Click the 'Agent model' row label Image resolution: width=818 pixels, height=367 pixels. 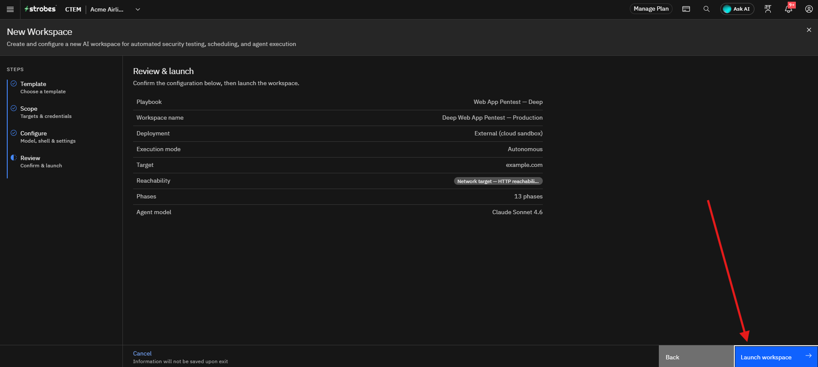(154, 212)
